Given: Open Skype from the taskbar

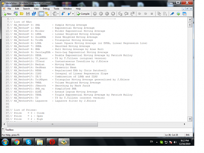Looking at the screenshot, I should coord(29,142).
